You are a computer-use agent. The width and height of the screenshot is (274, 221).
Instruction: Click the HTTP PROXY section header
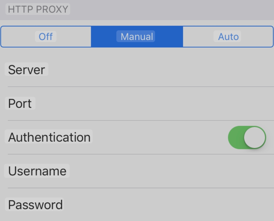tap(38, 9)
